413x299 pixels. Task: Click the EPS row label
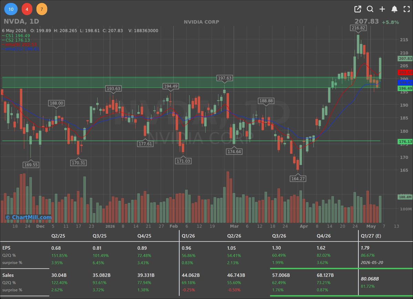6,248
